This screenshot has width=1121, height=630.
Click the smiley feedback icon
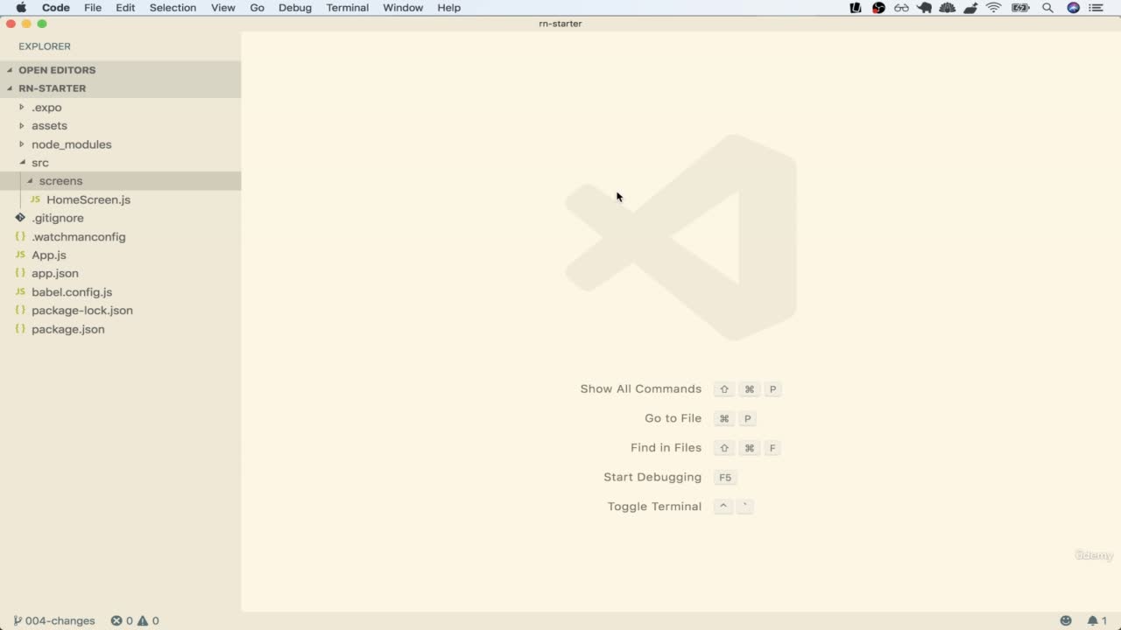coord(1066,621)
